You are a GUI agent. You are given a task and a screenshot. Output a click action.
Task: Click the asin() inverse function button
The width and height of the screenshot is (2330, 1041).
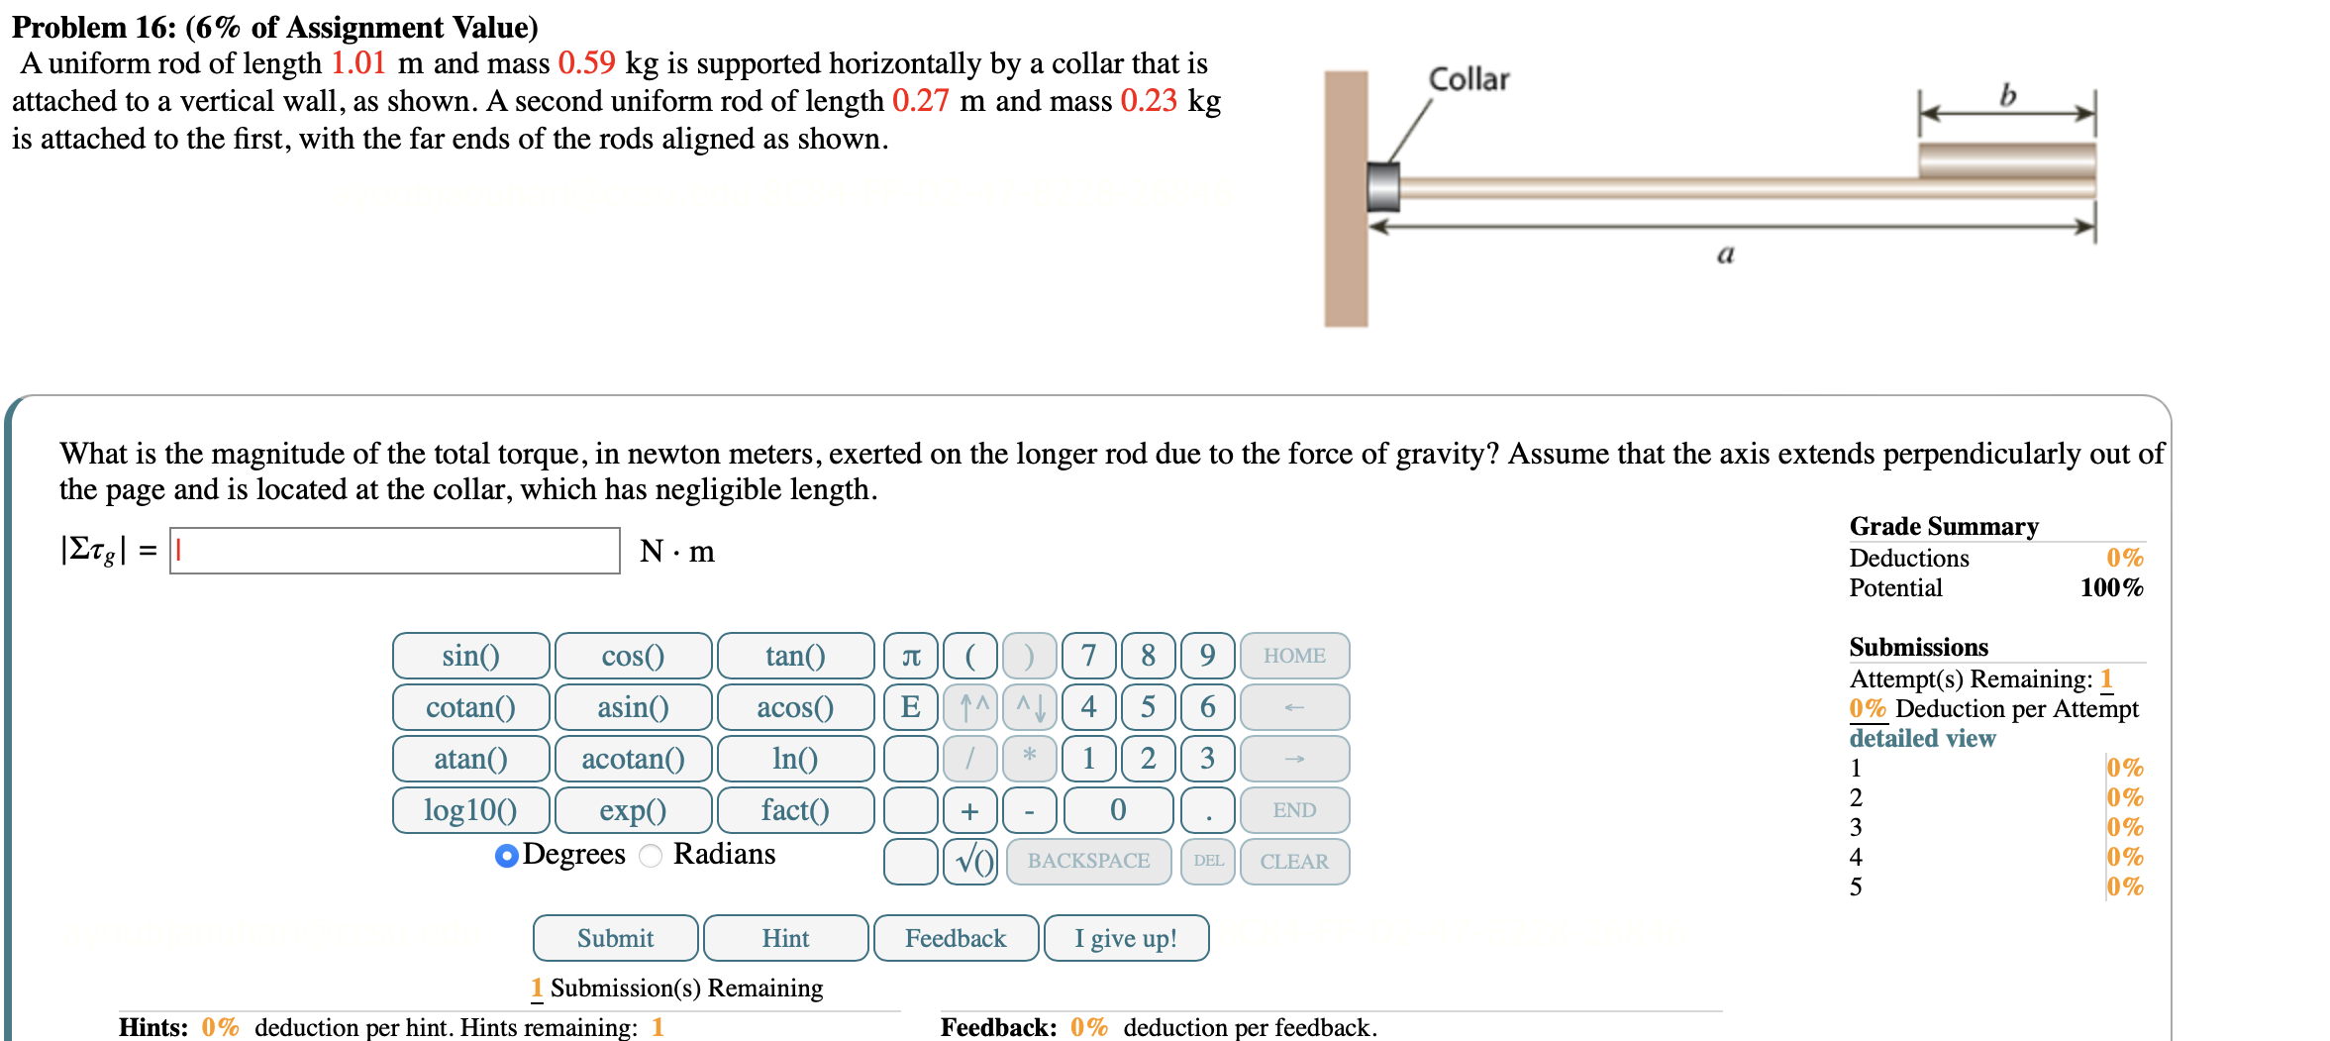(632, 707)
